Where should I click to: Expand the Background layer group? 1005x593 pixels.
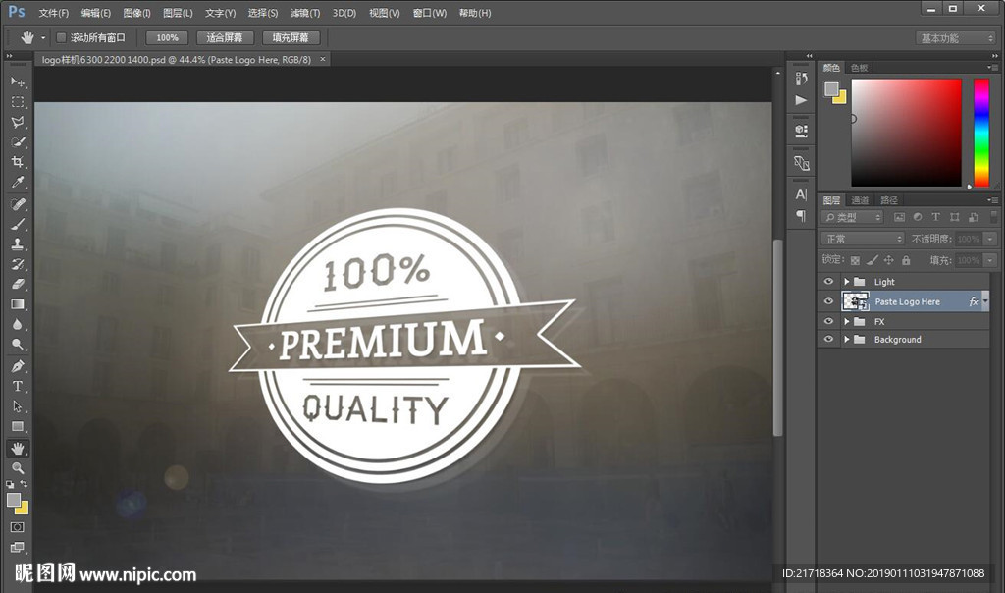[x=846, y=339]
